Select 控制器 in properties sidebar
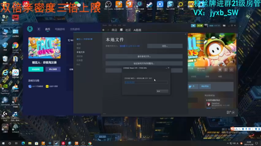This screenshot has width=261, height=146. [80, 60]
